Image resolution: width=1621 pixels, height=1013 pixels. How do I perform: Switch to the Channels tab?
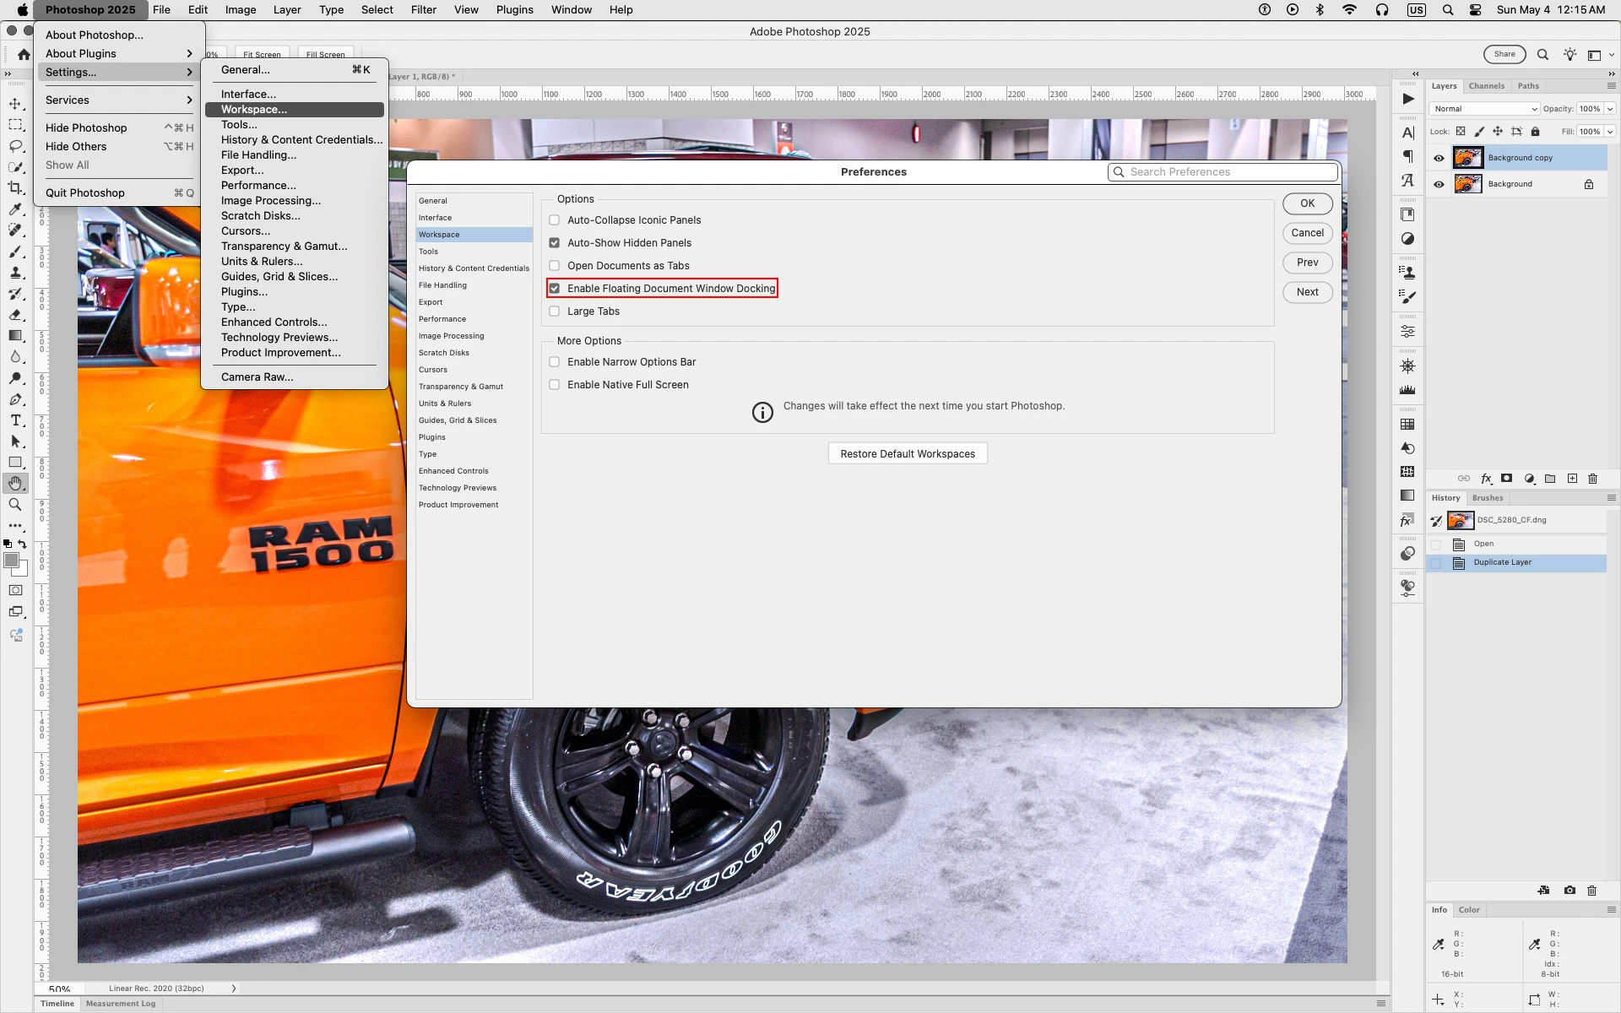pos(1486,86)
